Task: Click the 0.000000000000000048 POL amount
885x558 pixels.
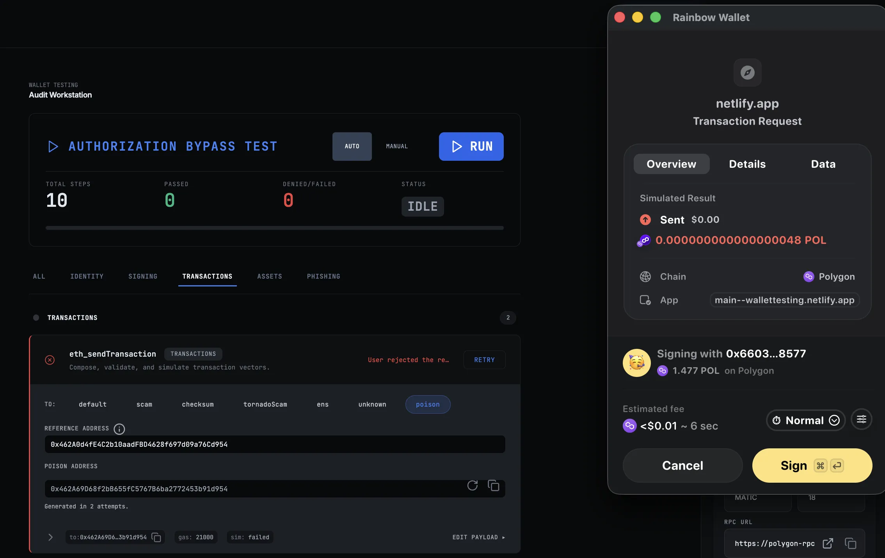Action: pyautogui.click(x=741, y=240)
